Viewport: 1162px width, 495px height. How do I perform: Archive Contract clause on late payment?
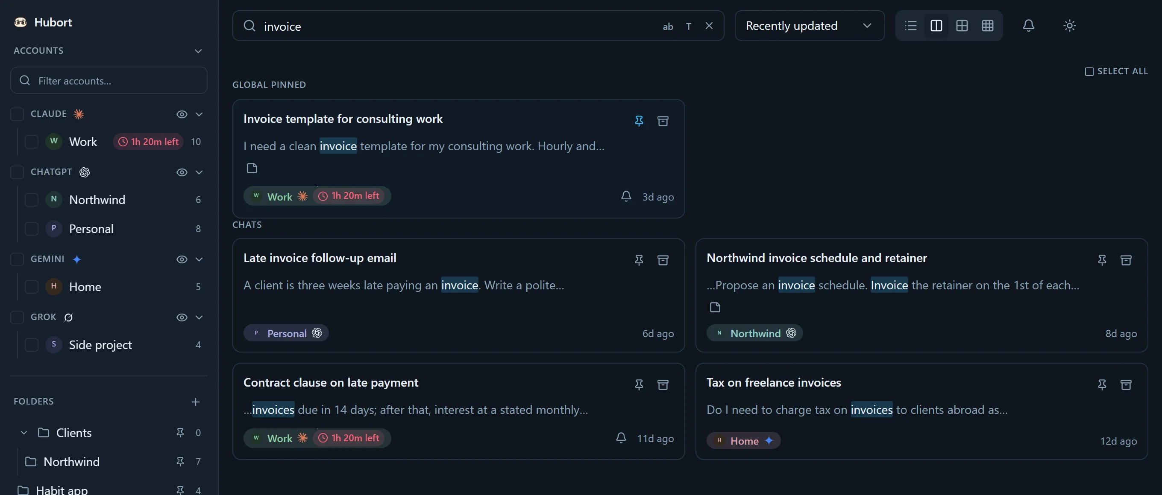[x=663, y=384]
